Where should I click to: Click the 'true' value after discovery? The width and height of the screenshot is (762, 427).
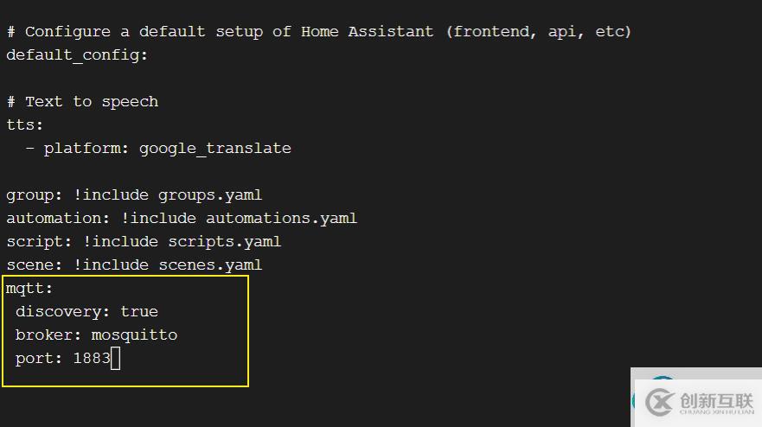point(139,312)
